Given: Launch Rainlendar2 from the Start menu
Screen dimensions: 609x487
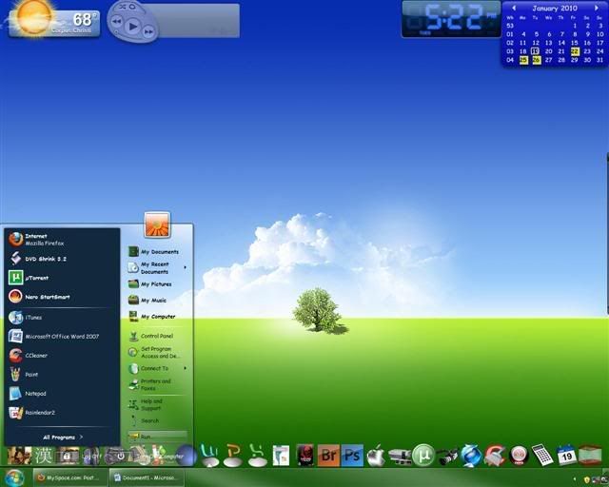Looking at the screenshot, I should tap(62, 413).
